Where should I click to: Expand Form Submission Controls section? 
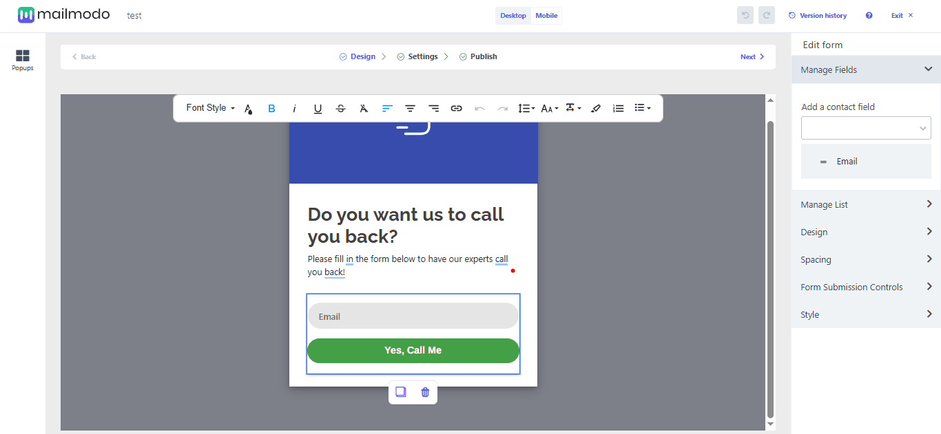pyautogui.click(x=866, y=287)
